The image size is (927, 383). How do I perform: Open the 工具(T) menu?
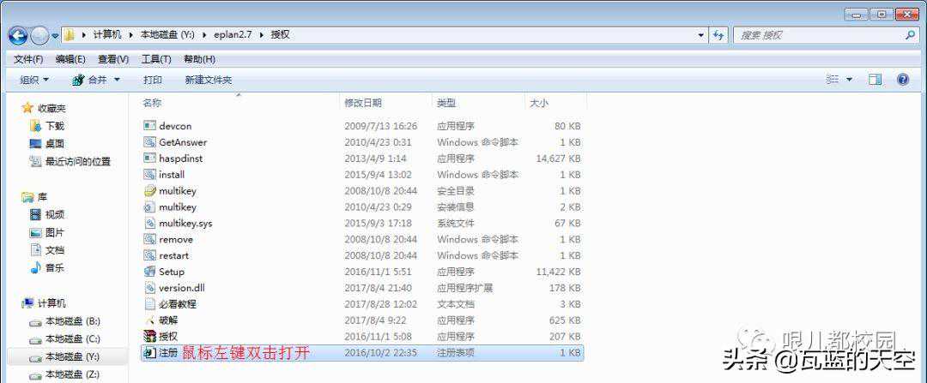155,59
